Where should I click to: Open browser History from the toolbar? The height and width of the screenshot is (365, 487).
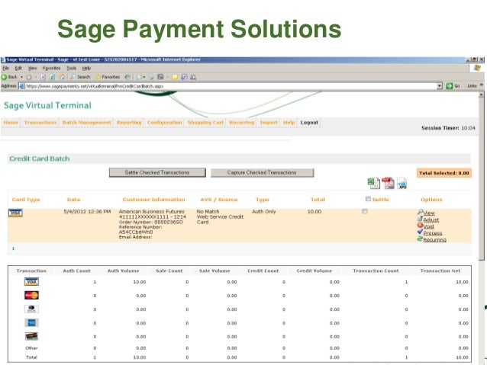tap(127, 77)
